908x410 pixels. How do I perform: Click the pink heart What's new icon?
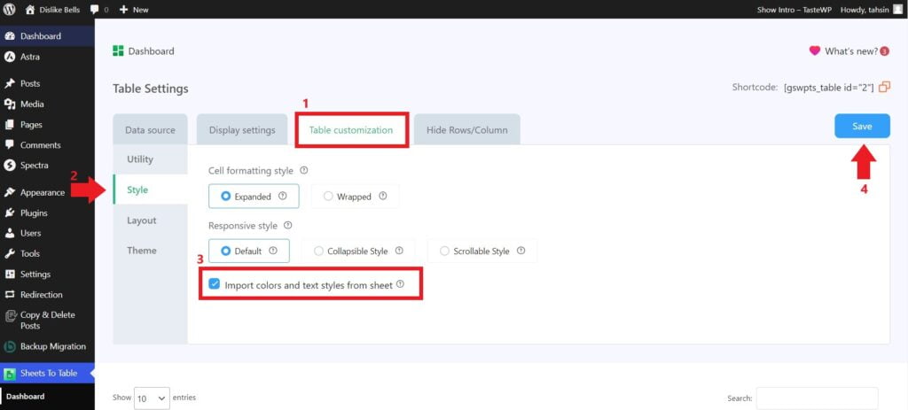coord(814,50)
